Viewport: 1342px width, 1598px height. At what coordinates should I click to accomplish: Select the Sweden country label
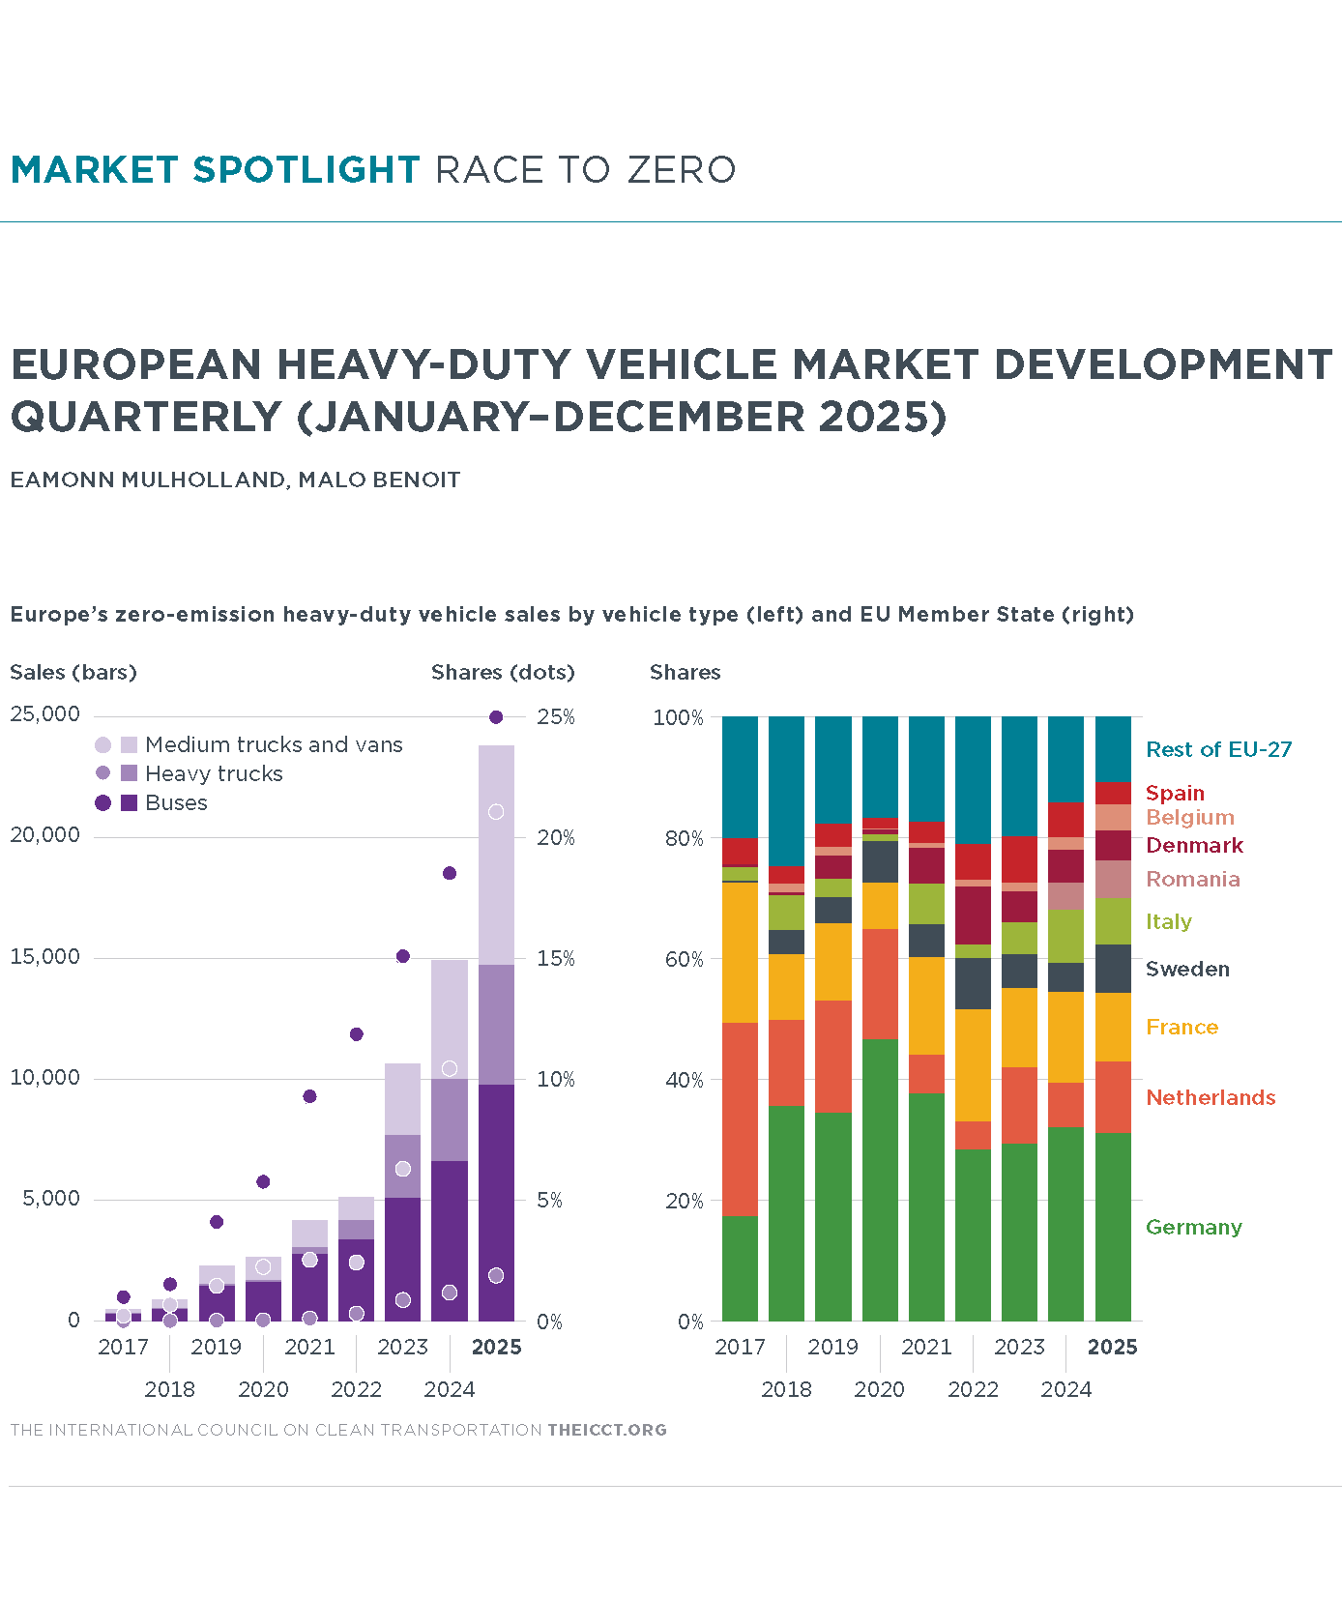coord(1187,969)
